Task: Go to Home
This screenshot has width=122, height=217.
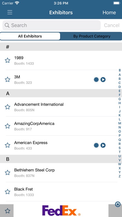Action: (x=109, y=12)
